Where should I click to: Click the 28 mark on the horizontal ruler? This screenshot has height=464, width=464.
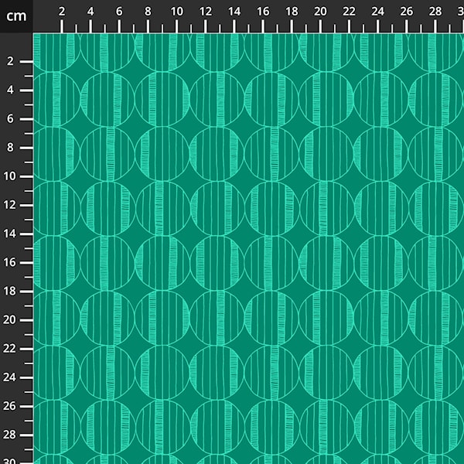[x=435, y=12]
